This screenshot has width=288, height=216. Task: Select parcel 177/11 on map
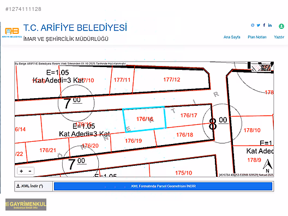pyautogui.click(x=122, y=80)
